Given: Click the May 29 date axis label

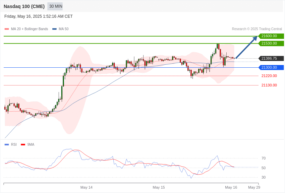Looking at the screenshot, I should [254, 187].
